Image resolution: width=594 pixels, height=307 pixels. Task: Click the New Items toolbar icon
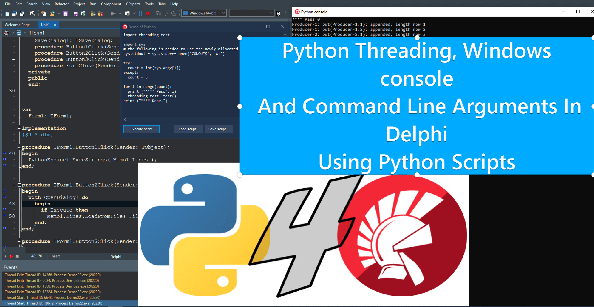click(44, 13)
